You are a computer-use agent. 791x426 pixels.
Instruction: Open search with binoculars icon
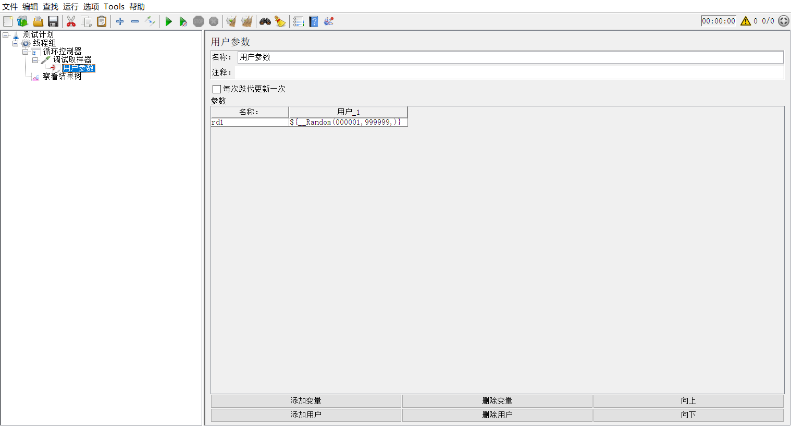click(x=265, y=21)
